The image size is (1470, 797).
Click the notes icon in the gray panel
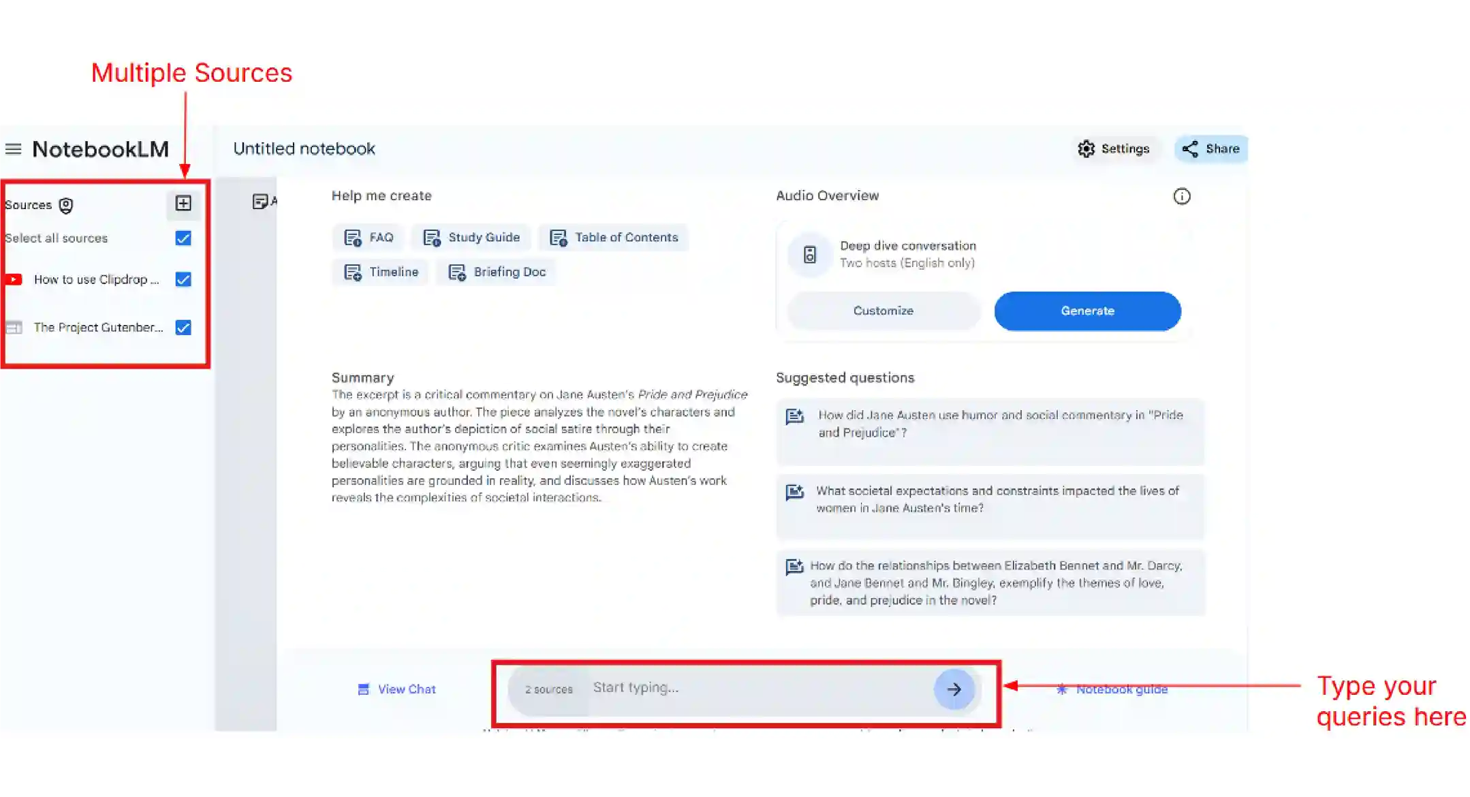[x=260, y=202]
